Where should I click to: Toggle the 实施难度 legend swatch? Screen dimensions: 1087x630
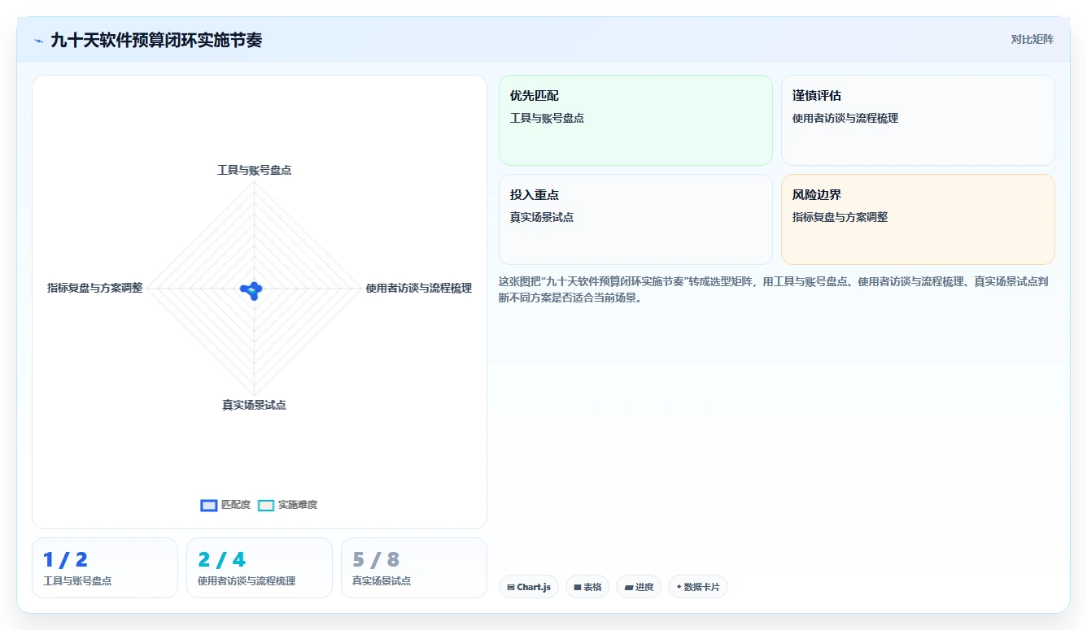tap(266, 505)
